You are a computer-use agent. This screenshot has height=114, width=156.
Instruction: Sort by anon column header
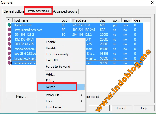tap(127, 20)
